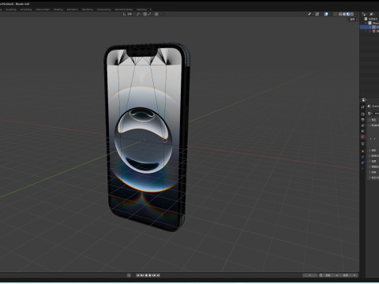The height and width of the screenshot is (284, 379).
Task: Open the transform orientation selector
Action: point(128,14)
